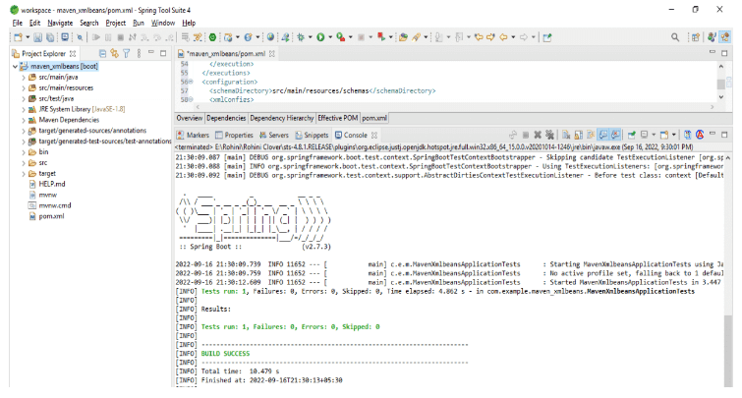The width and height of the screenshot is (742, 398).
Task: Expand src/main/resources folder
Action: coord(24,88)
